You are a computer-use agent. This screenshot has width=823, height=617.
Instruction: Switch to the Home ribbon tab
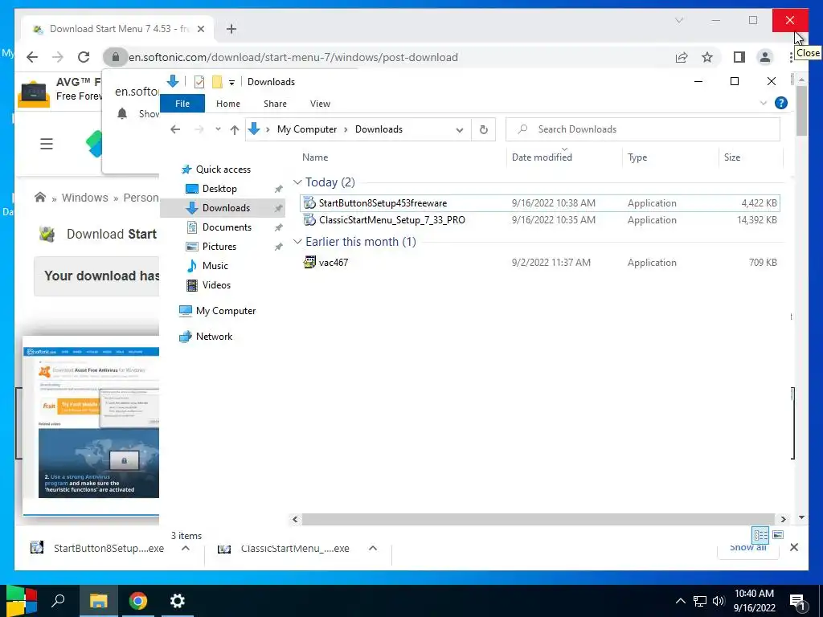(x=227, y=104)
